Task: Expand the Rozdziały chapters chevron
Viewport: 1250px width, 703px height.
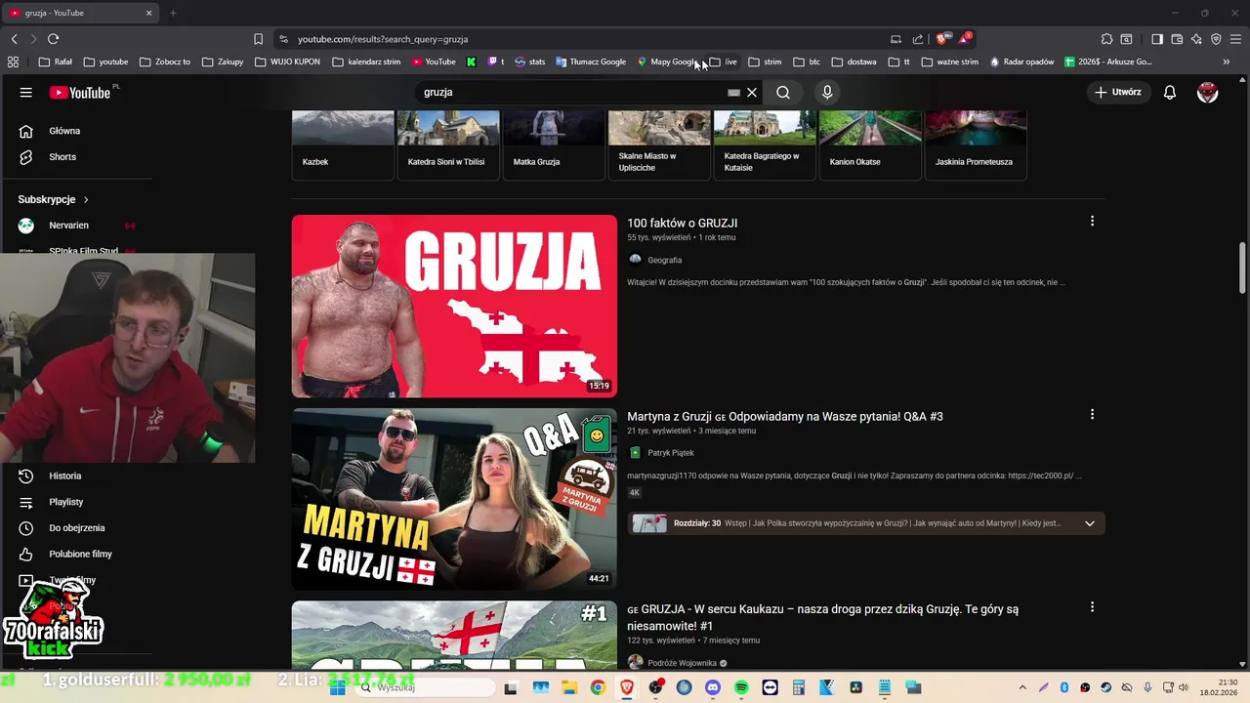Action: point(1090,523)
